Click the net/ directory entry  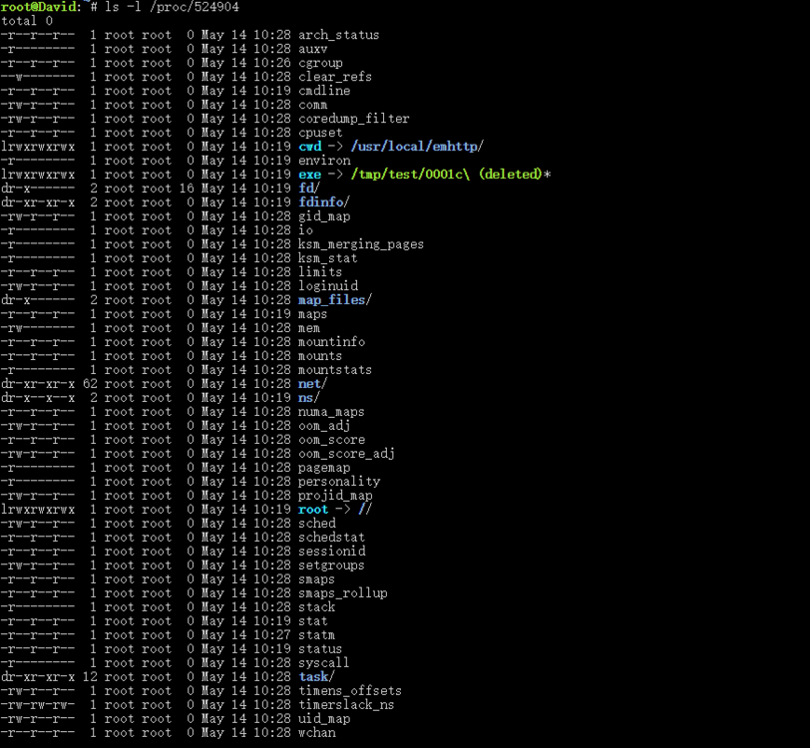[312, 384]
